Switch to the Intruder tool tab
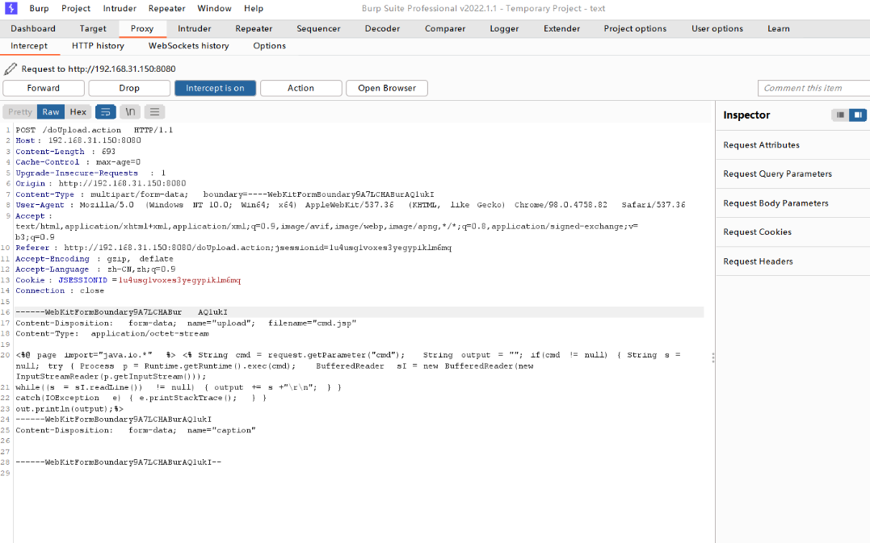The height and width of the screenshot is (543, 870). [194, 29]
